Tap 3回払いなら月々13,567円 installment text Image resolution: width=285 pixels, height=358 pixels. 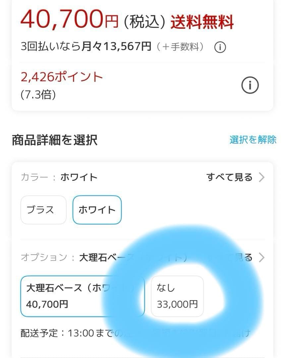tap(86, 46)
